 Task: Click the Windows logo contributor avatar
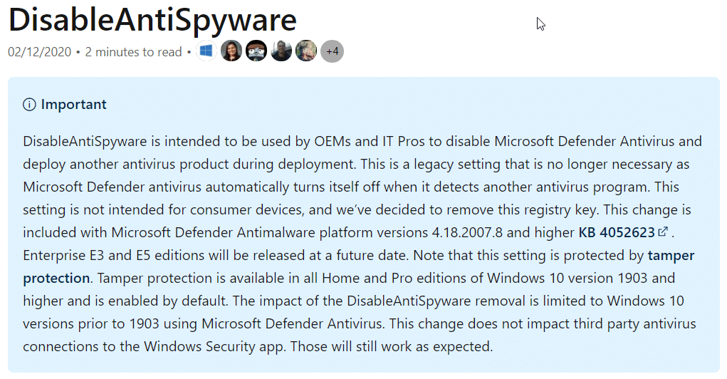[x=206, y=51]
